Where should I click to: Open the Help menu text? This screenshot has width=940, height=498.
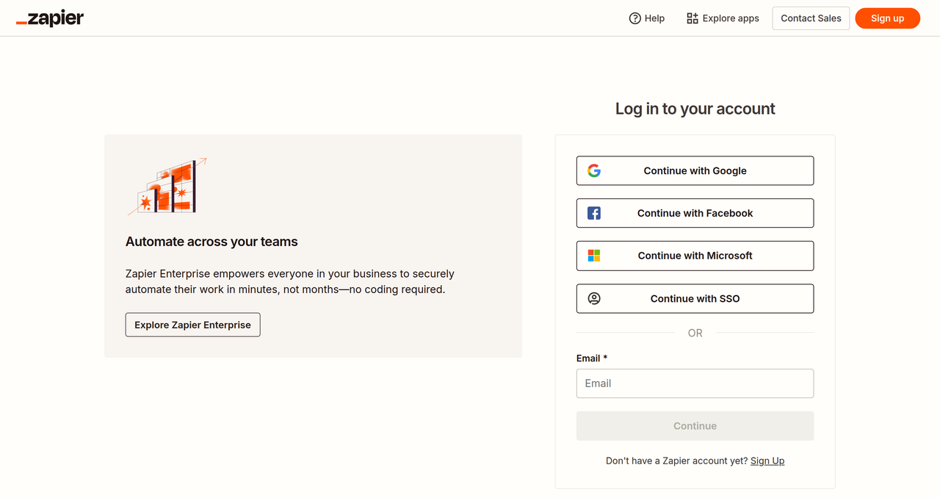(654, 18)
